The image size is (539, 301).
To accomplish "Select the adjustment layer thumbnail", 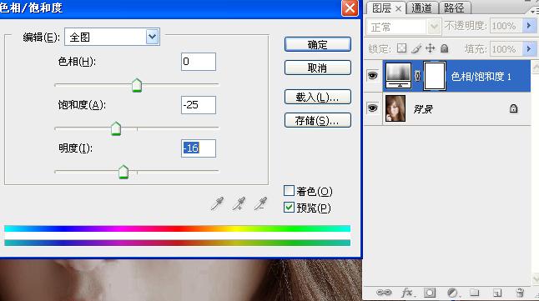I will (398, 76).
